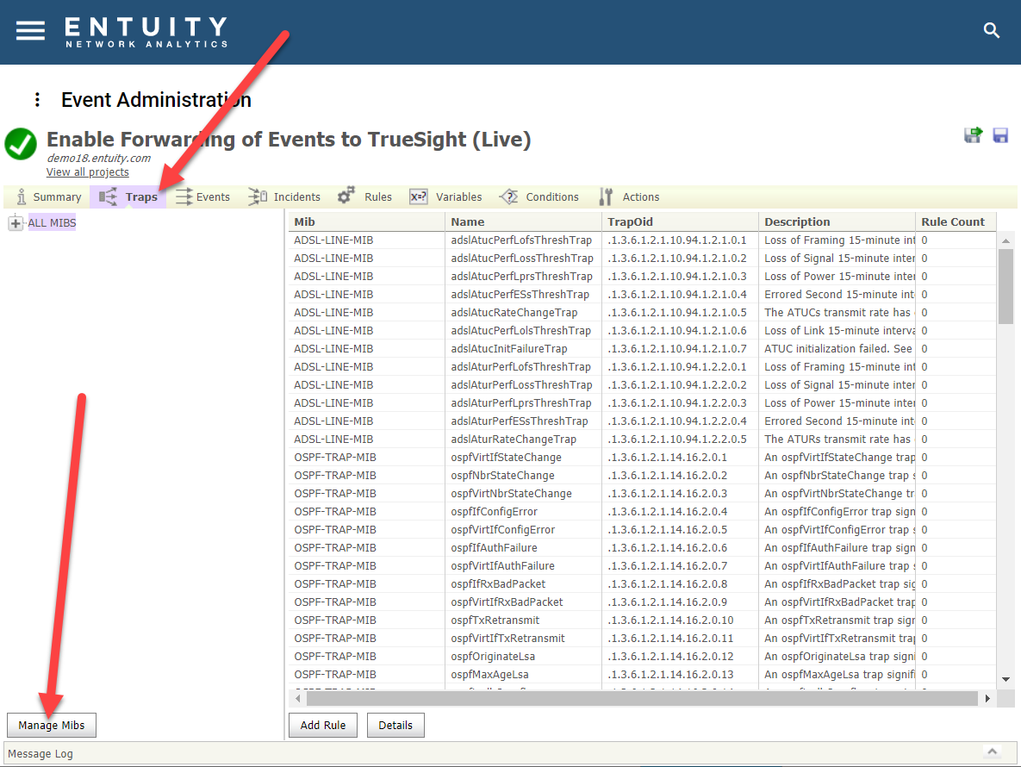Click the search magnifier icon
The image size is (1021, 767).
tap(991, 30)
